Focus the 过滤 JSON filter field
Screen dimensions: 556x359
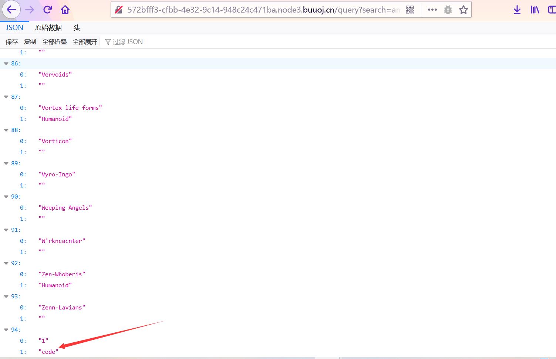pyautogui.click(x=128, y=42)
